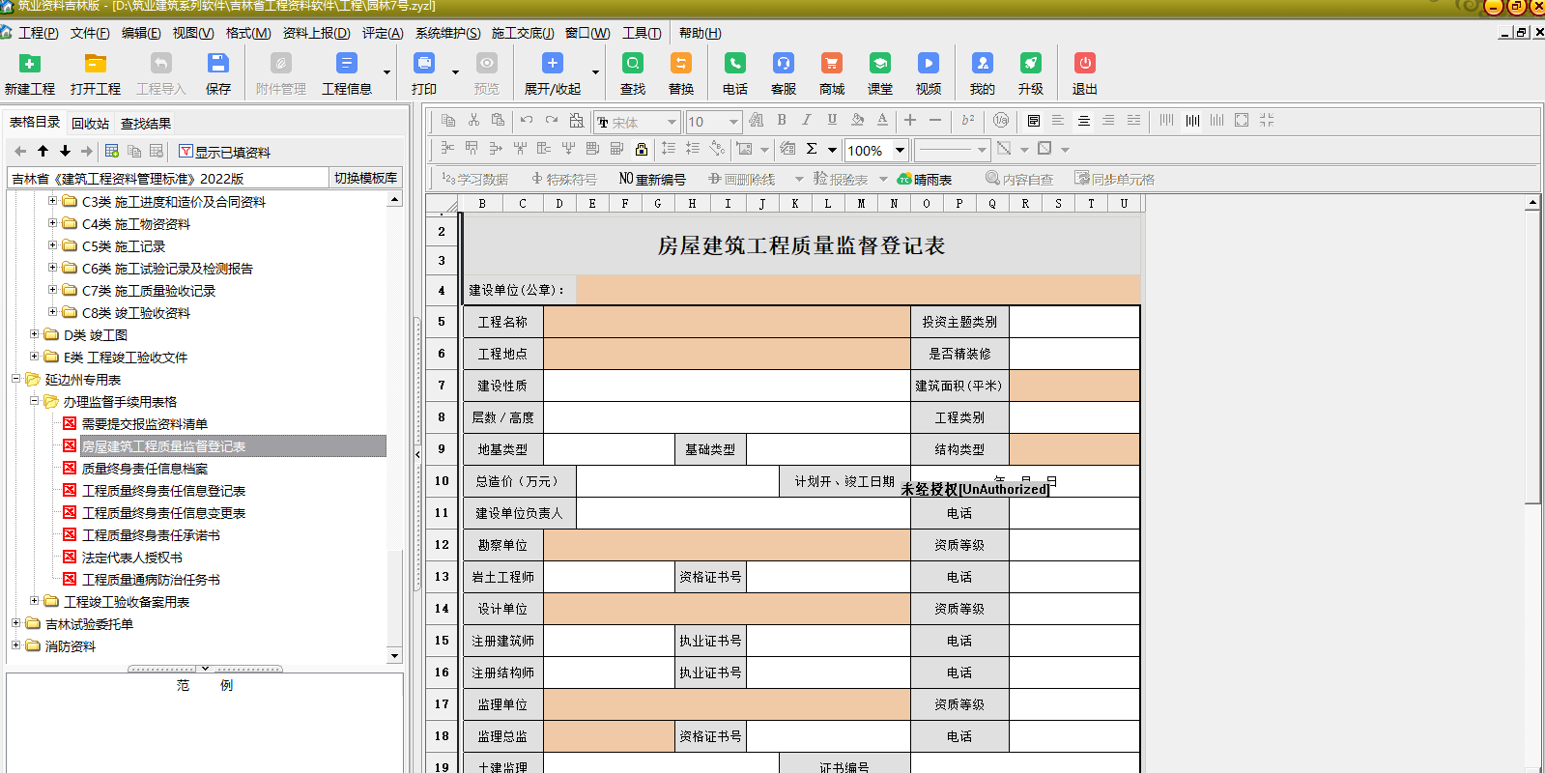Collapse the 延边州专用表 tree node
Viewport: 1545px width, 773px height.
click(x=16, y=379)
